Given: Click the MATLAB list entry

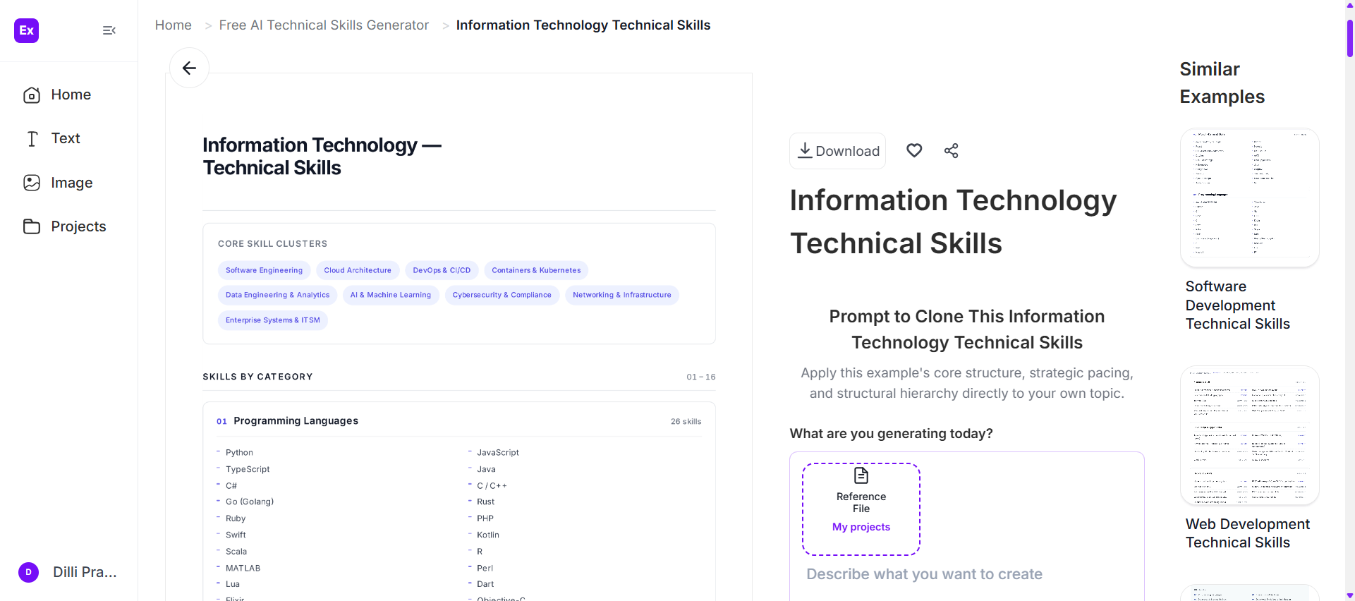Looking at the screenshot, I should pos(243,569).
